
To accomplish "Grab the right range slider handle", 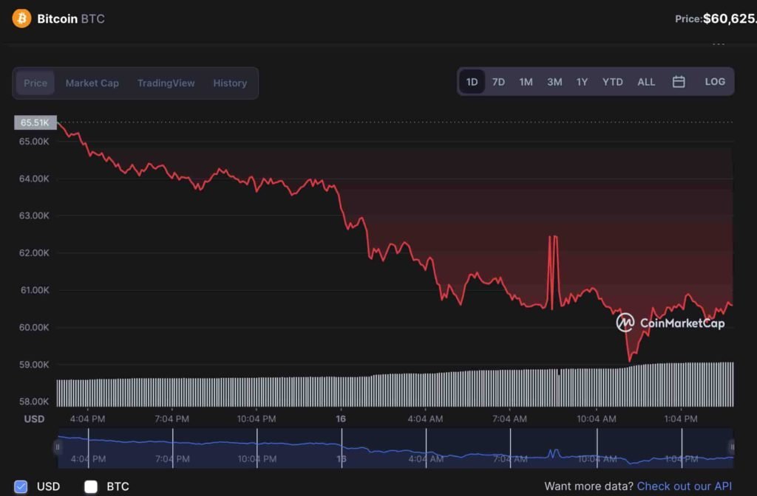I will [x=732, y=447].
